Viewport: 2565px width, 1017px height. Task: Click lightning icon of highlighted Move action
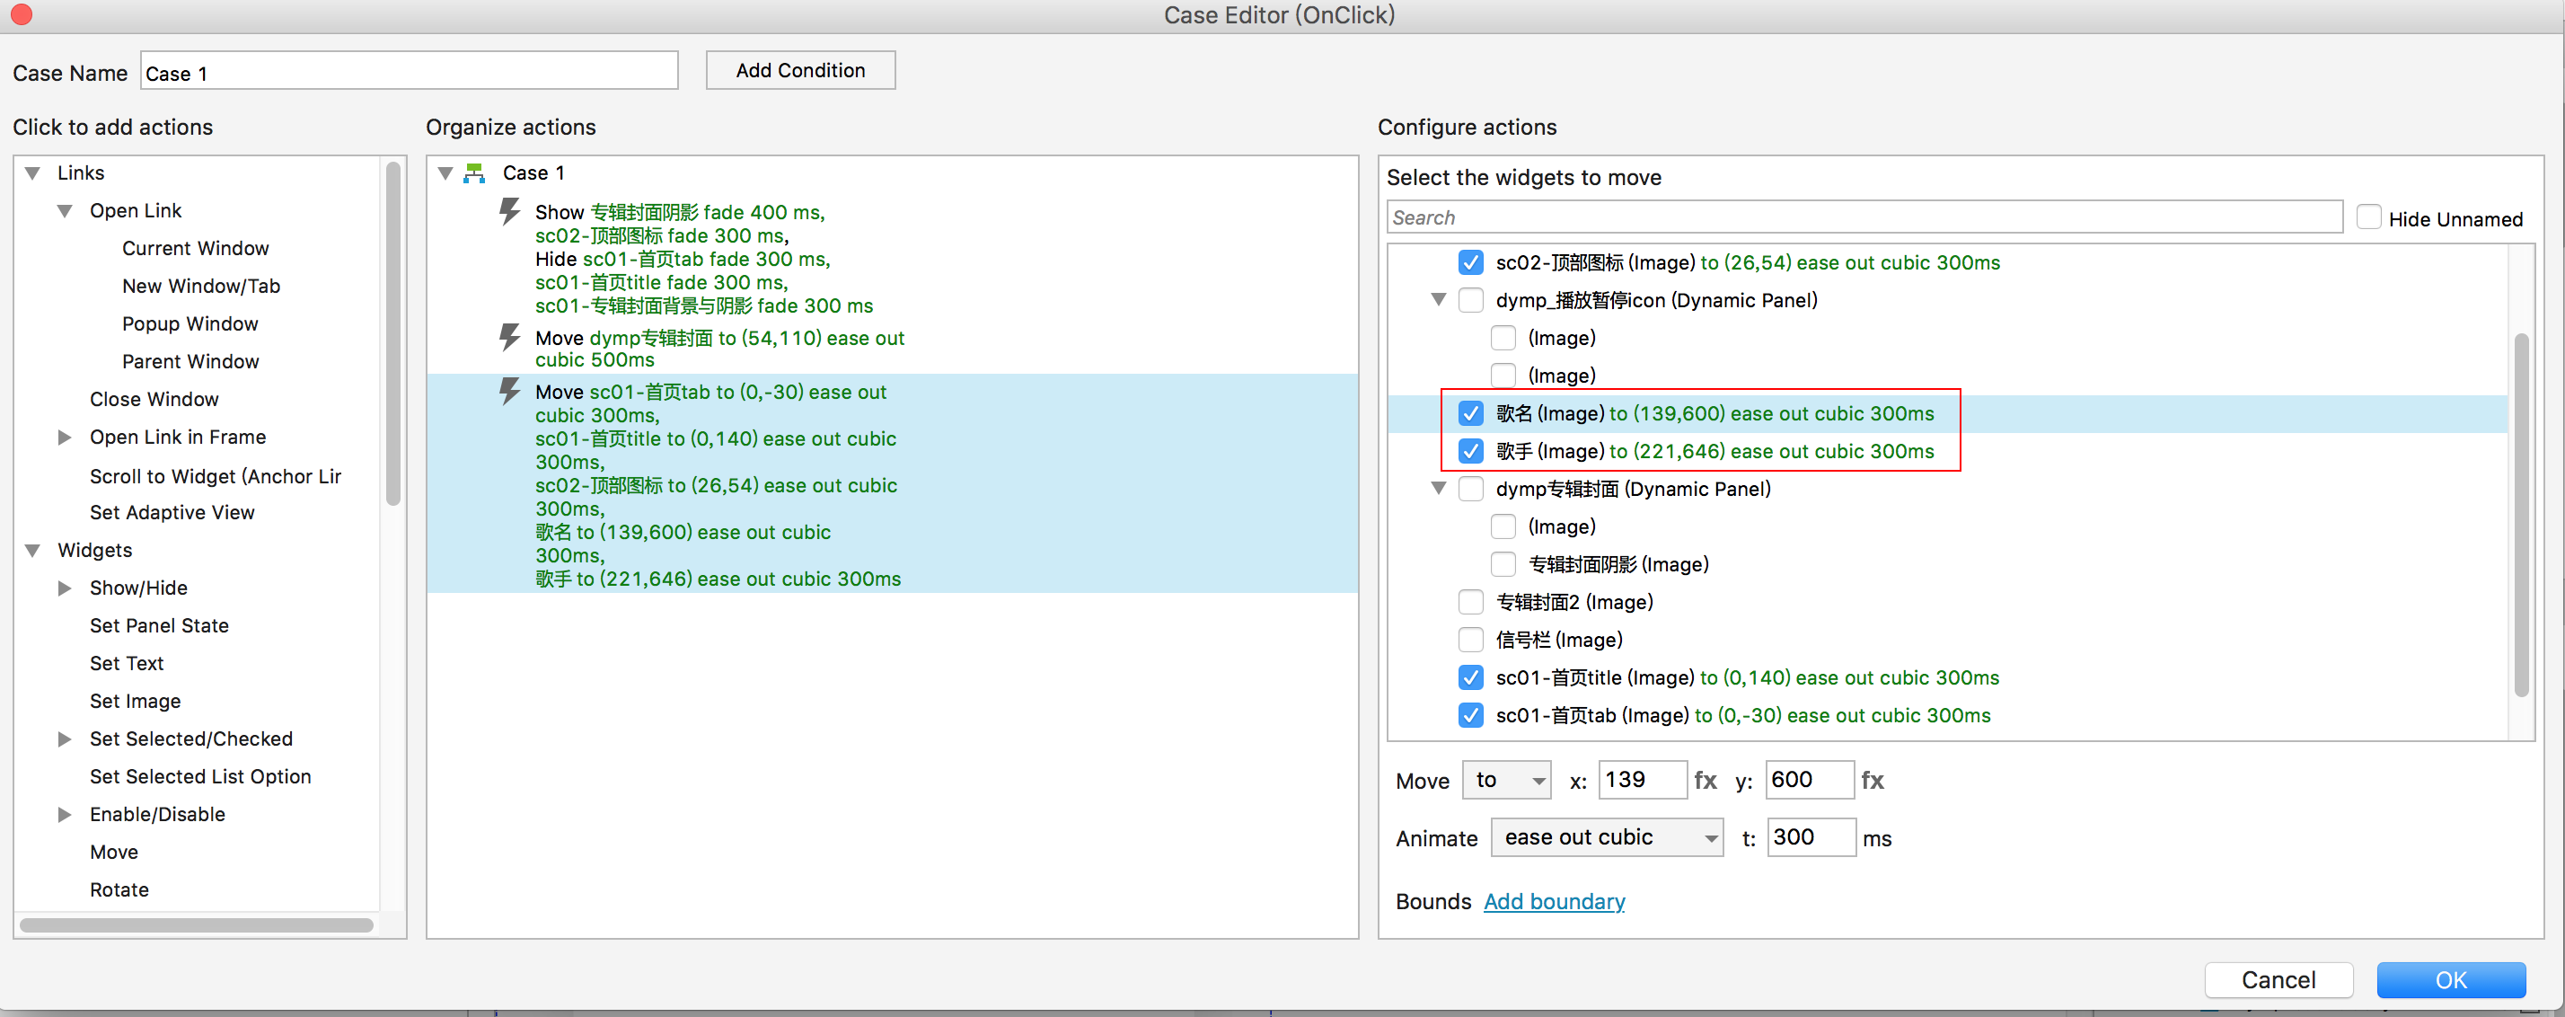(509, 391)
